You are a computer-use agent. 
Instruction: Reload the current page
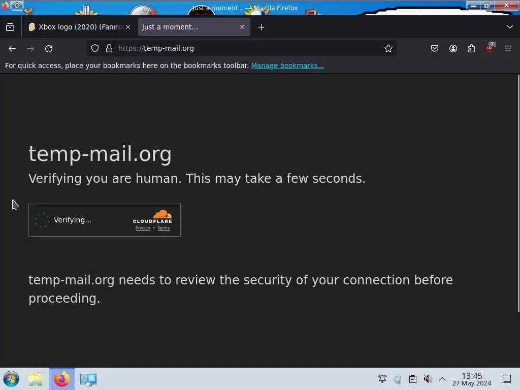point(49,48)
